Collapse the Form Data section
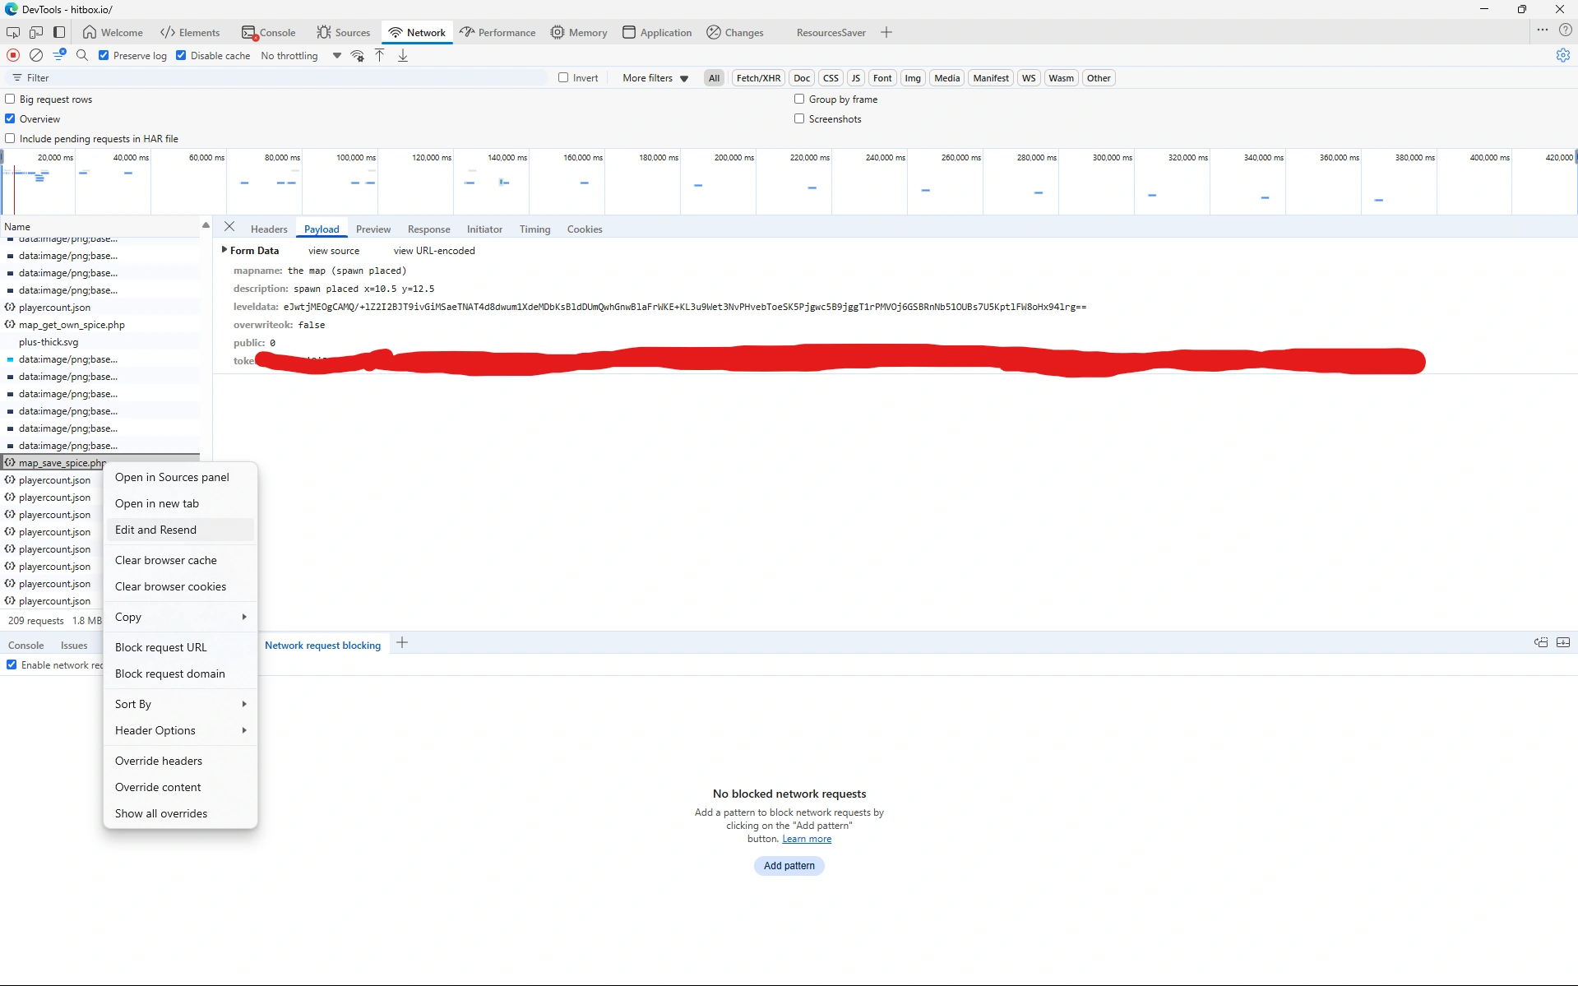Image resolution: width=1578 pixels, height=986 pixels. [x=224, y=250]
